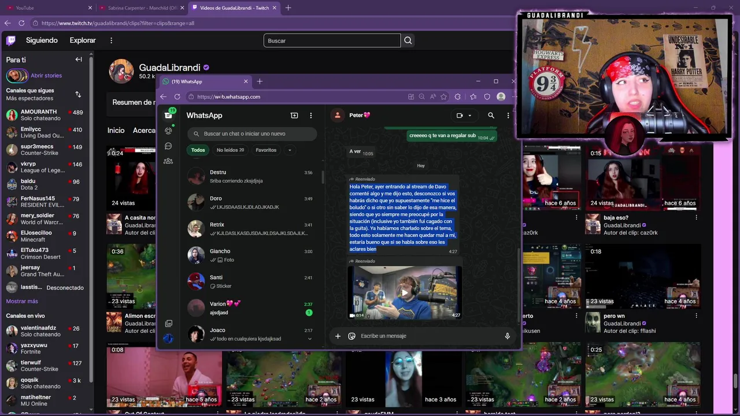
Task: Open valentinaafdz live channel
Action: (45, 331)
